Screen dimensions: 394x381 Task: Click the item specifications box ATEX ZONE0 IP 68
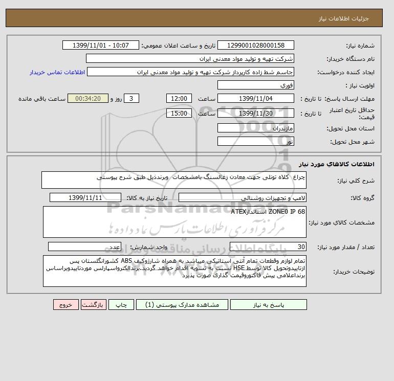click(x=174, y=222)
